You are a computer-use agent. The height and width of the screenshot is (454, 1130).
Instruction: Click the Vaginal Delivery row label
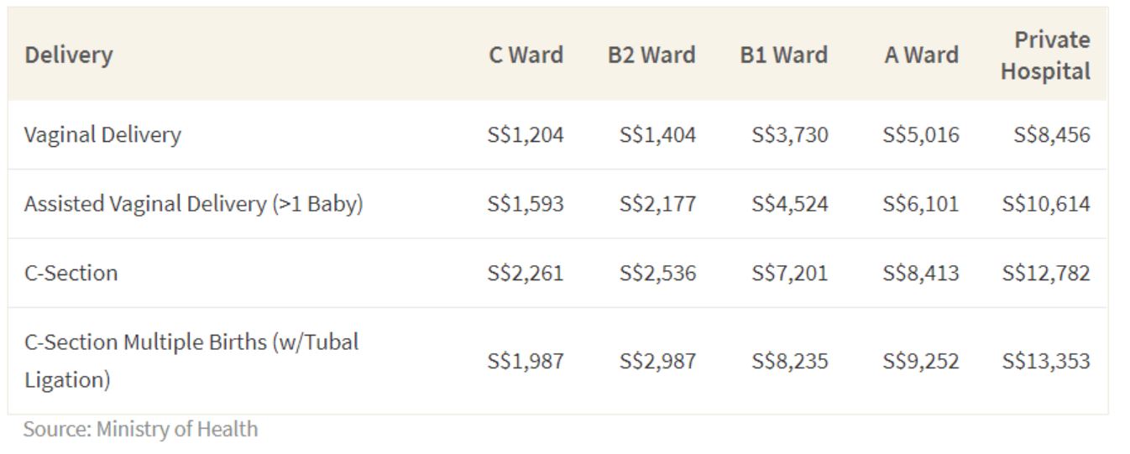(102, 135)
